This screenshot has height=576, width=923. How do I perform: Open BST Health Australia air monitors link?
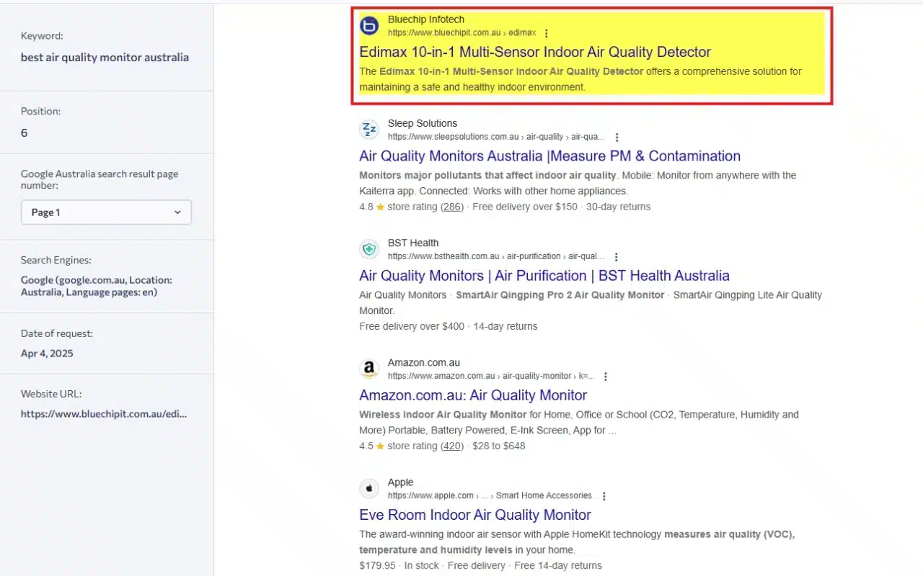[x=544, y=276]
